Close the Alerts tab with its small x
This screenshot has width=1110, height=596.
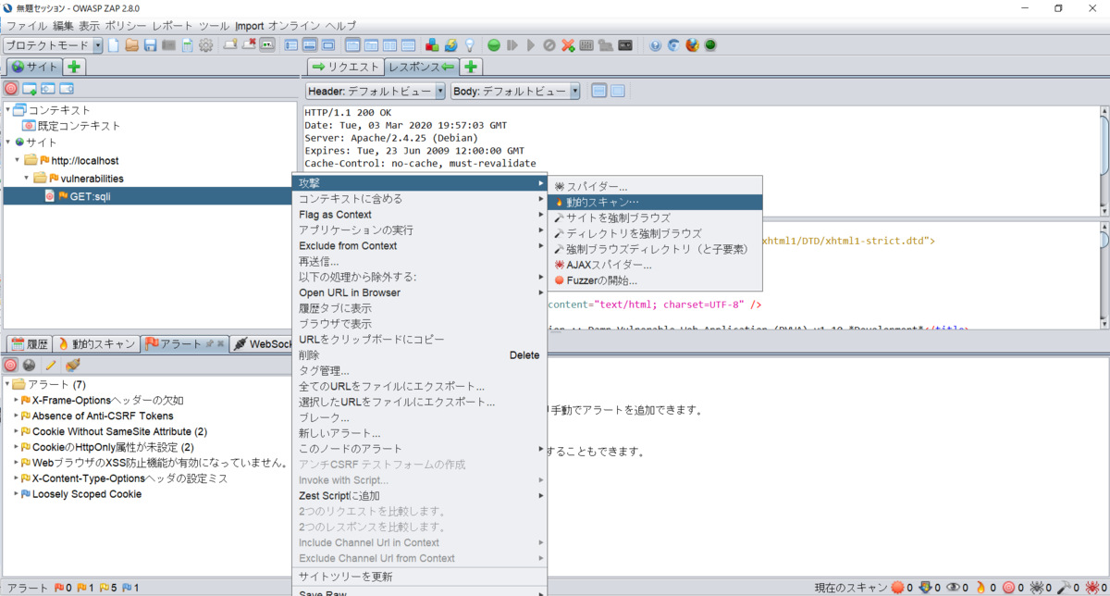[x=222, y=343]
